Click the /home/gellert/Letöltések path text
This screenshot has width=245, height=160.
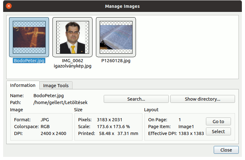click(x=60, y=102)
